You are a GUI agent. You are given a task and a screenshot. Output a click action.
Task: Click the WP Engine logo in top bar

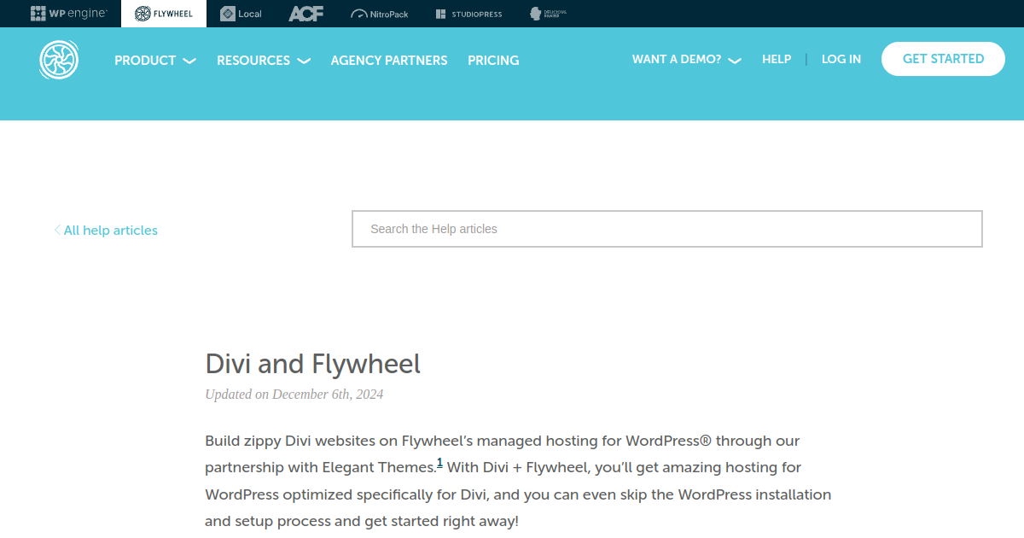pyautogui.click(x=68, y=14)
